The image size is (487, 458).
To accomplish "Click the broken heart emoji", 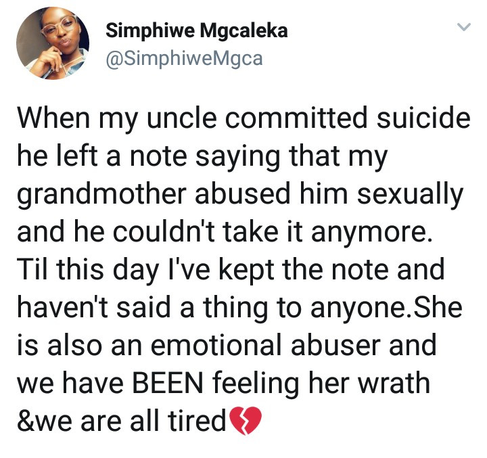I will click(x=245, y=423).
